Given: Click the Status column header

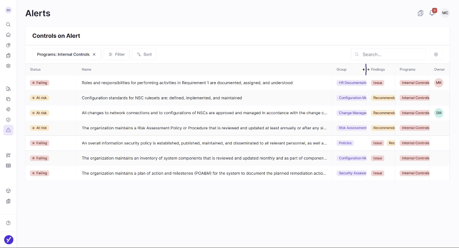Looking at the screenshot, I should pos(36,70).
